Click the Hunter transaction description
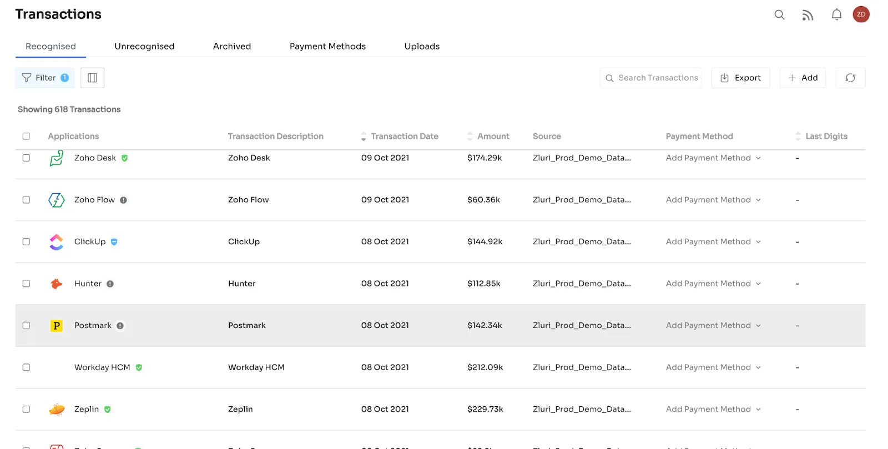 (x=242, y=284)
